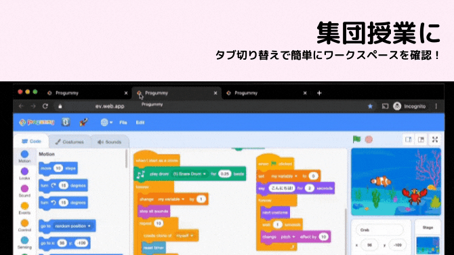The image size is (454, 255).
Task: Select the first Progummy browser tab
Action: tap(87, 93)
